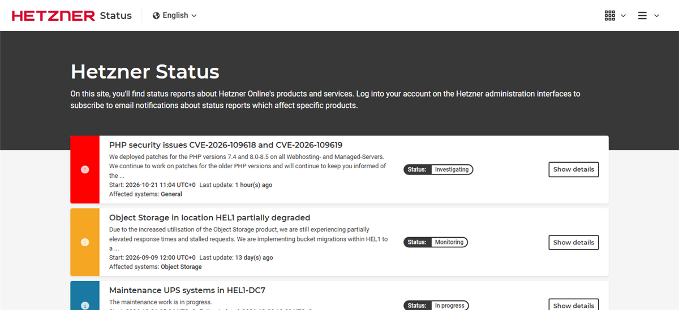
Task: Click the Hetzner Status page heading
Action: click(x=145, y=72)
